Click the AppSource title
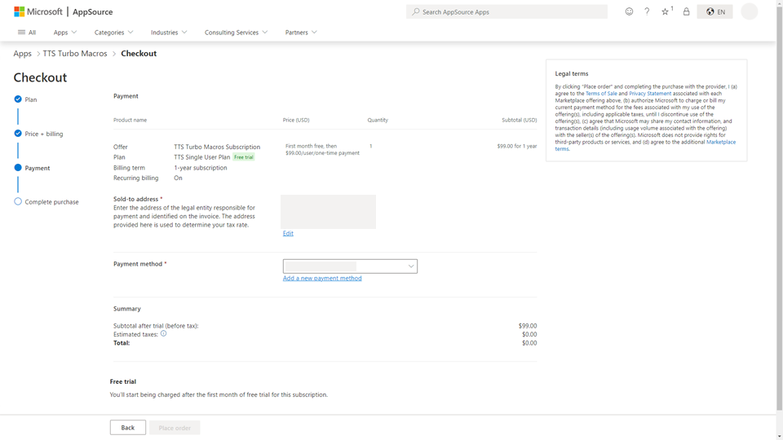783x440 pixels. 93,11
